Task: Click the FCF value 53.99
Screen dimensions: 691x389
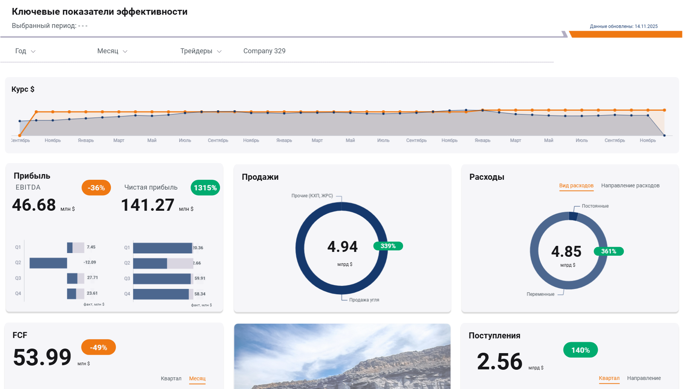Action: coord(42,357)
